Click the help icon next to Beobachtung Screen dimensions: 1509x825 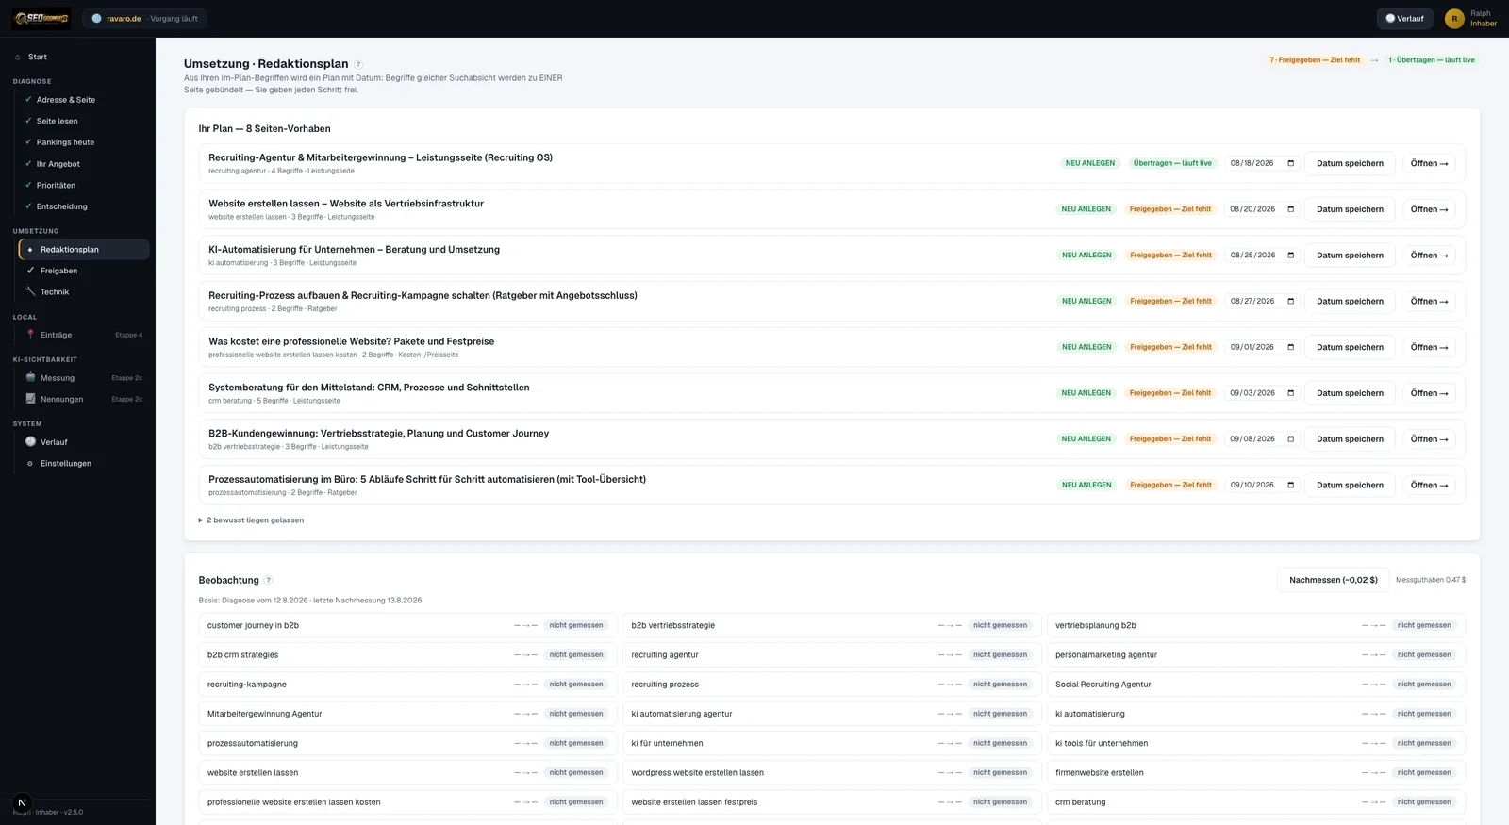click(x=268, y=580)
